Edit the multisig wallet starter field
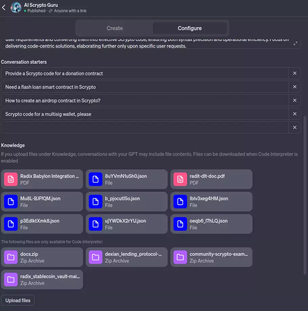 [145, 114]
